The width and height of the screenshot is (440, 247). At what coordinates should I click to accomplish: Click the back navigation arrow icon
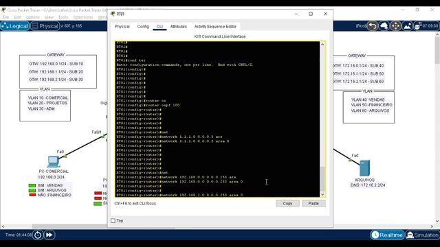click(x=373, y=26)
